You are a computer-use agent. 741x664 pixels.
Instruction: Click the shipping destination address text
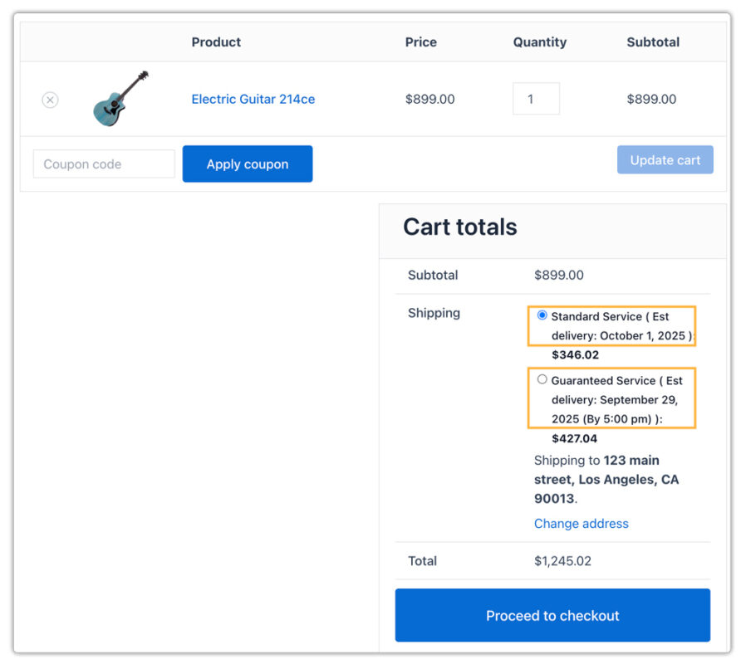click(x=606, y=480)
